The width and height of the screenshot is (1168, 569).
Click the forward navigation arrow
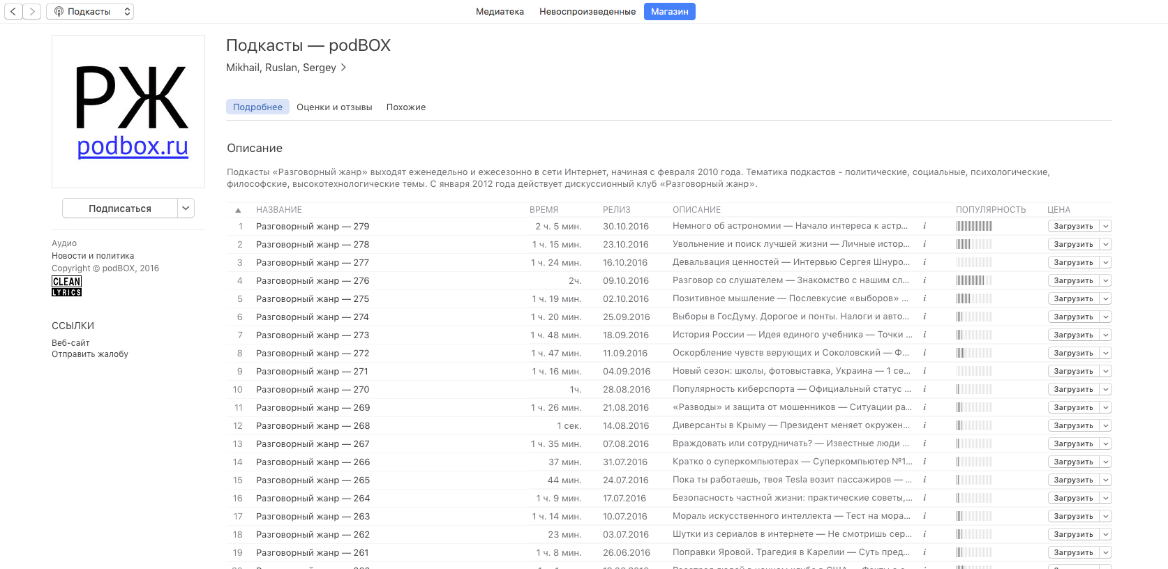coord(32,12)
